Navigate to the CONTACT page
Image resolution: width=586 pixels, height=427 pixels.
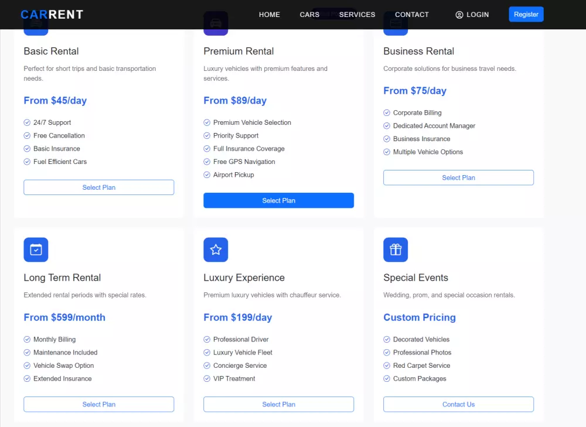click(412, 15)
